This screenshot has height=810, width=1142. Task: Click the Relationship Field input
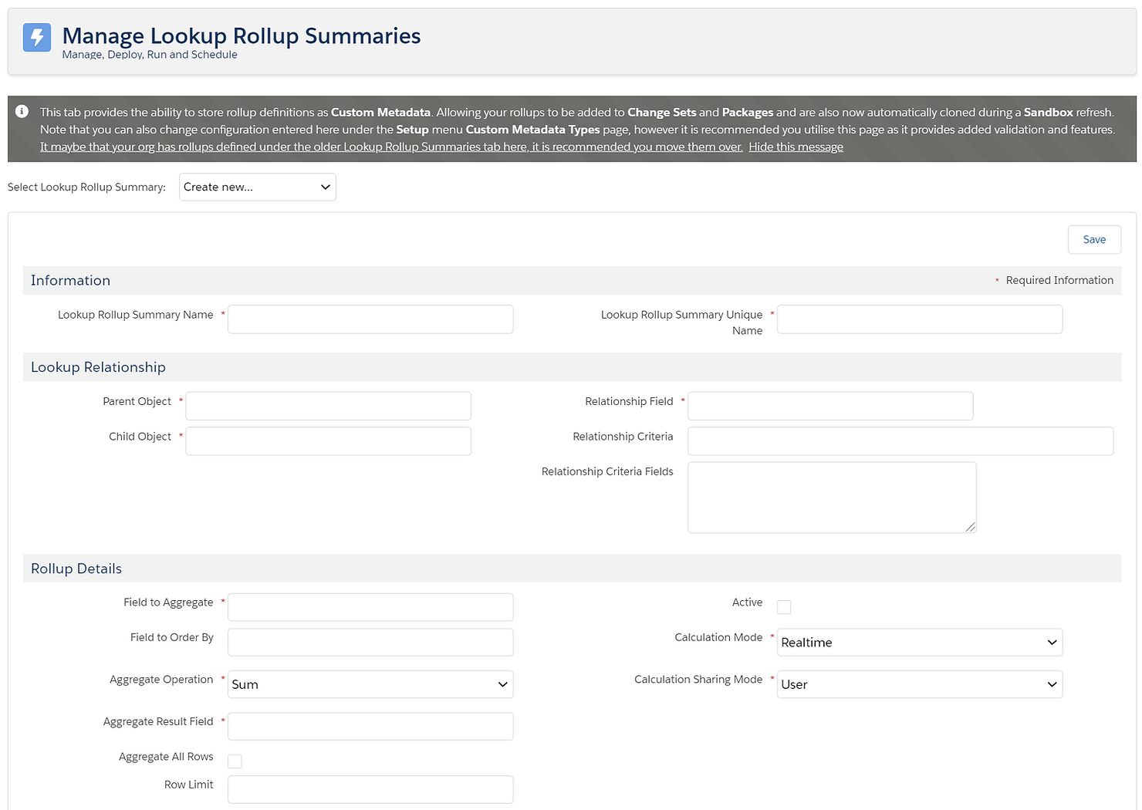[830, 406]
